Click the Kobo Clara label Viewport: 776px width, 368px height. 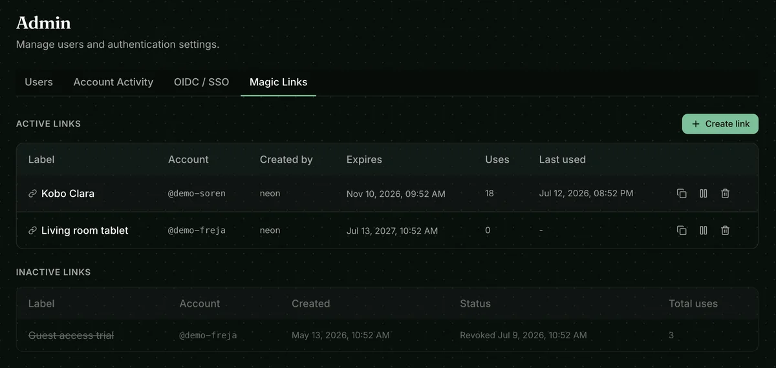68,193
